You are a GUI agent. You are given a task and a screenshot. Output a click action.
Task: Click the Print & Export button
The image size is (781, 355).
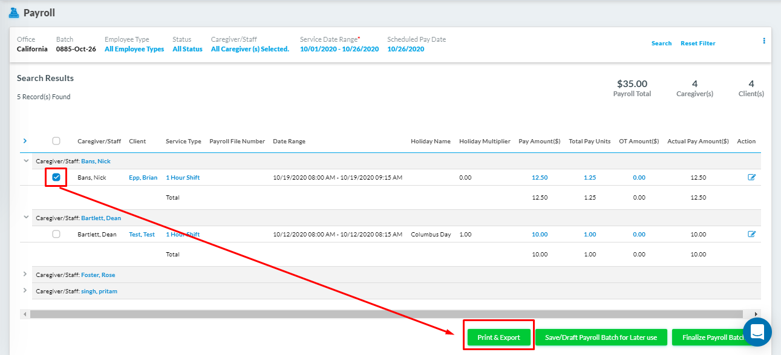(498, 337)
